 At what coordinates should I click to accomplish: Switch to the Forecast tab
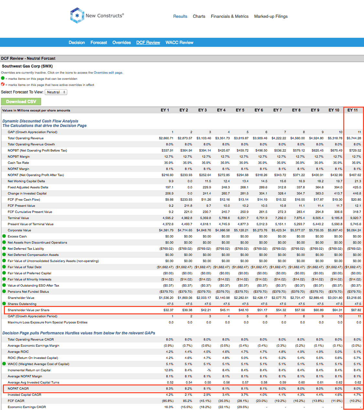pyautogui.click(x=99, y=42)
